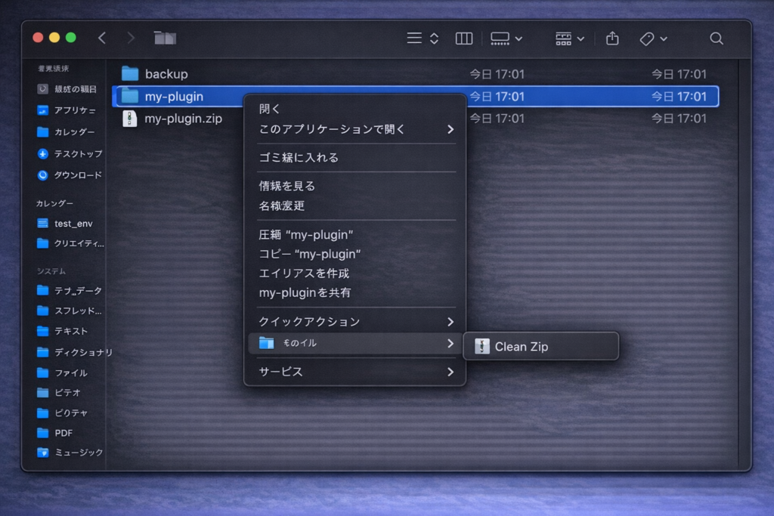774x516 pixels.
Task: Switch to column view using the toolbar icon
Action: click(x=463, y=38)
